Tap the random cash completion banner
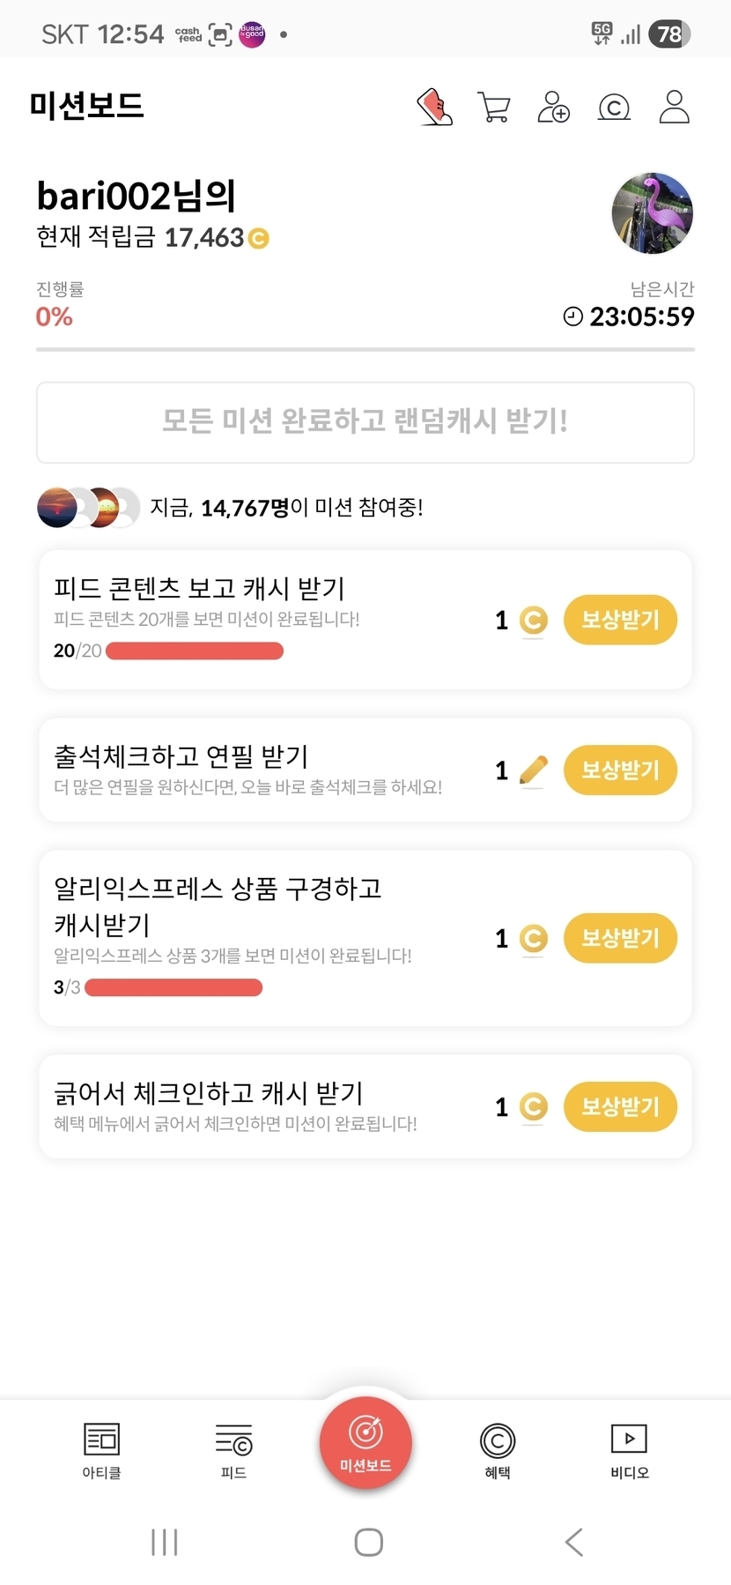Viewport: 731px width, 1585px height. (x=365, y=422)
